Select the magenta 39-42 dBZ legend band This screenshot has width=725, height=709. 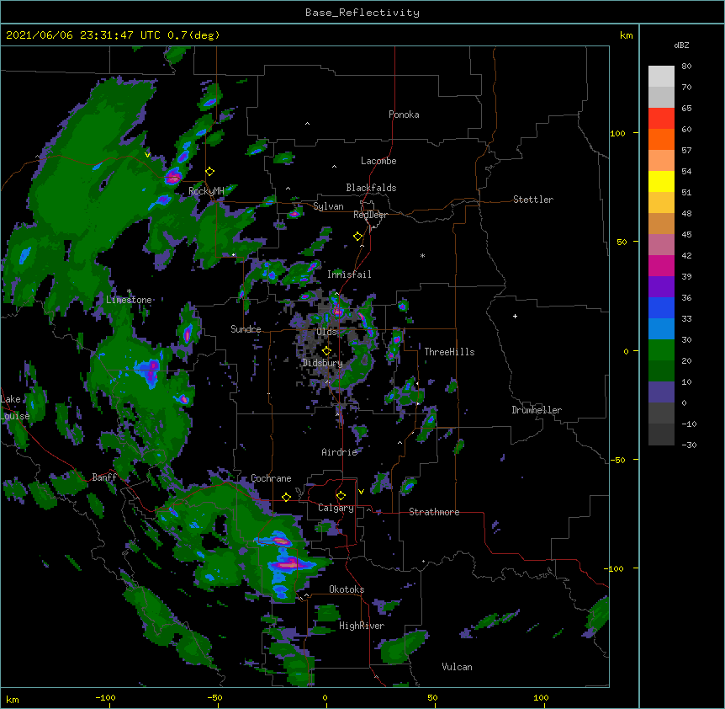click(x=661, y=266)
